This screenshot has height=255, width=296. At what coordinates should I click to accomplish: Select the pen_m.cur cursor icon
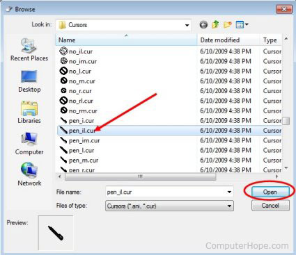pos(63,160)
